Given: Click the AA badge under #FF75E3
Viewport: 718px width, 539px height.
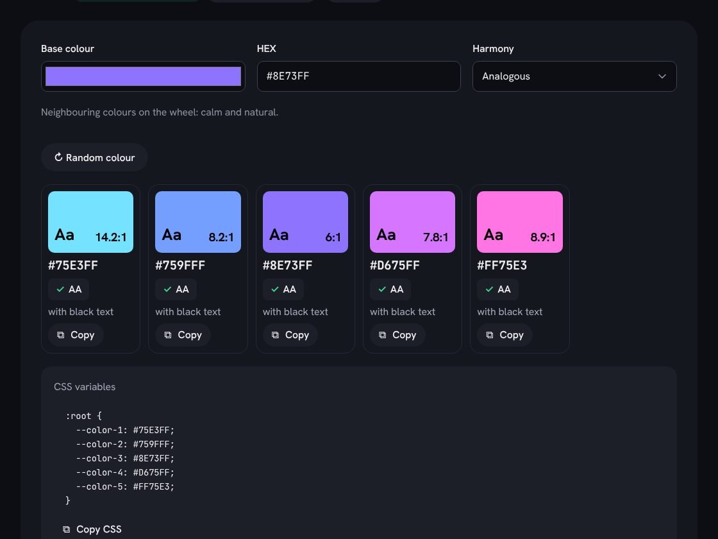Looking at the screenshot, I should coord(497,289).
